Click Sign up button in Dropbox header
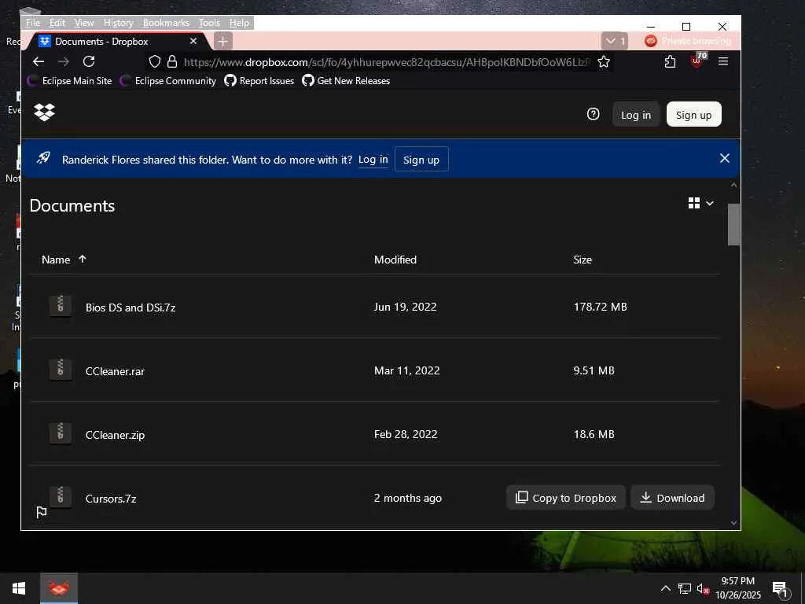The height and width of the screenshot is (604, 805). pyautogui.click(x=693, y=115)
